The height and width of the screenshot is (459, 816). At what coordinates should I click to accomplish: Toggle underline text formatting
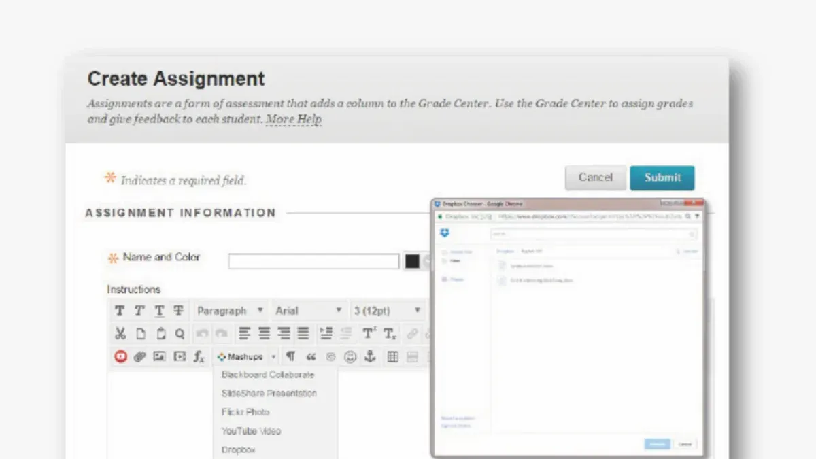click(159, 311)
